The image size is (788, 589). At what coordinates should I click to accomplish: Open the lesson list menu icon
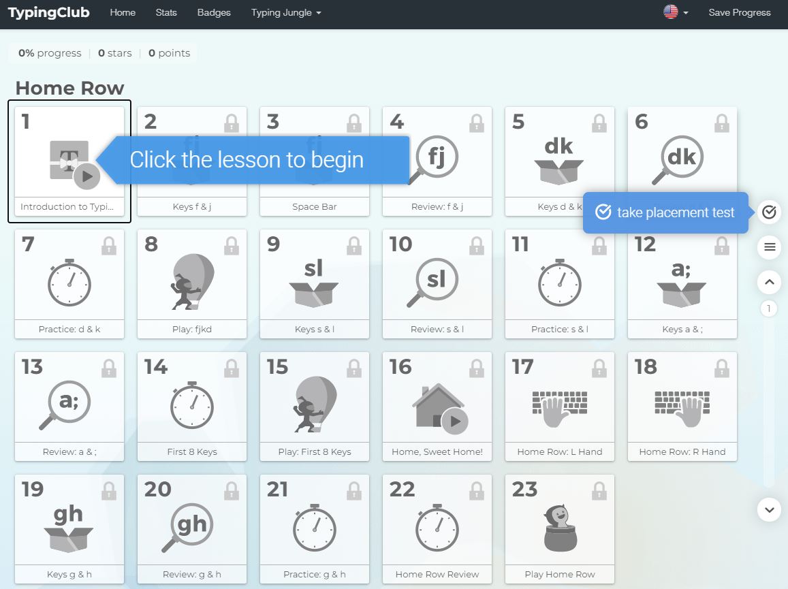769,246
